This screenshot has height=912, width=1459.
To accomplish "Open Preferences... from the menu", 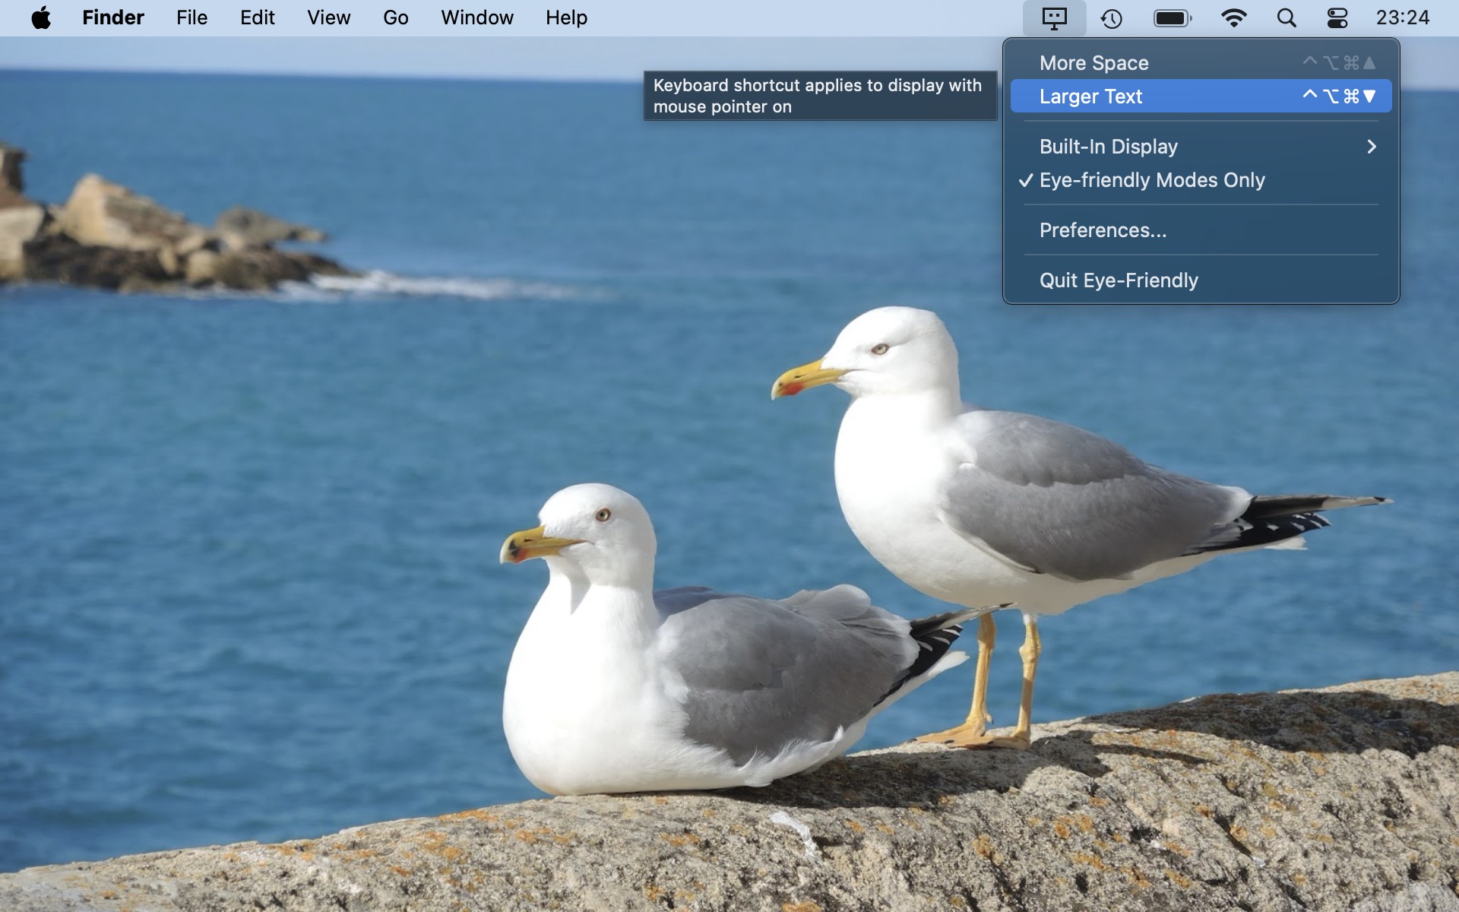I will 1102,230.
